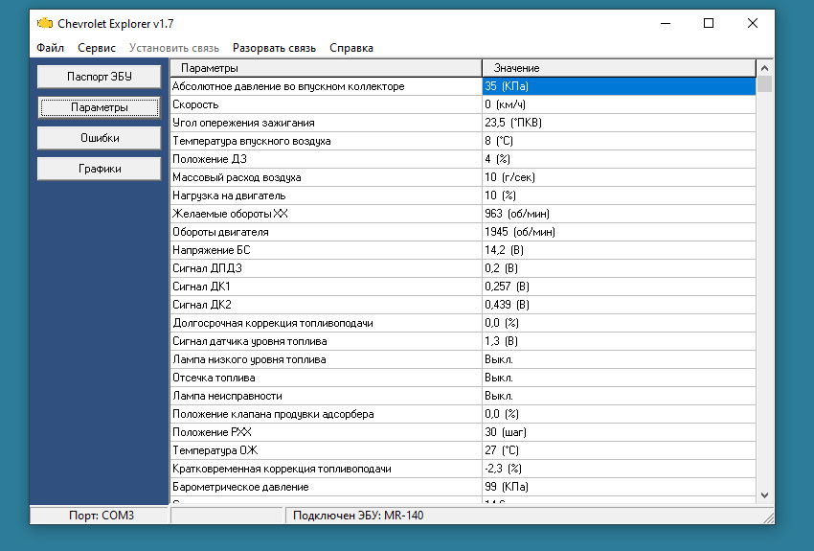Select the Сигнал ДПДЗ row
Viewport: 814px width, 551px height.
pos(464,268)
